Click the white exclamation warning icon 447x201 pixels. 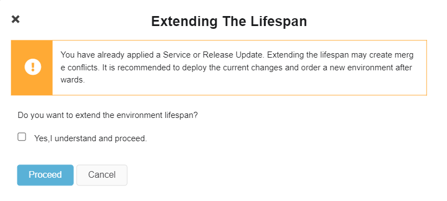click(x=33, y=68)
